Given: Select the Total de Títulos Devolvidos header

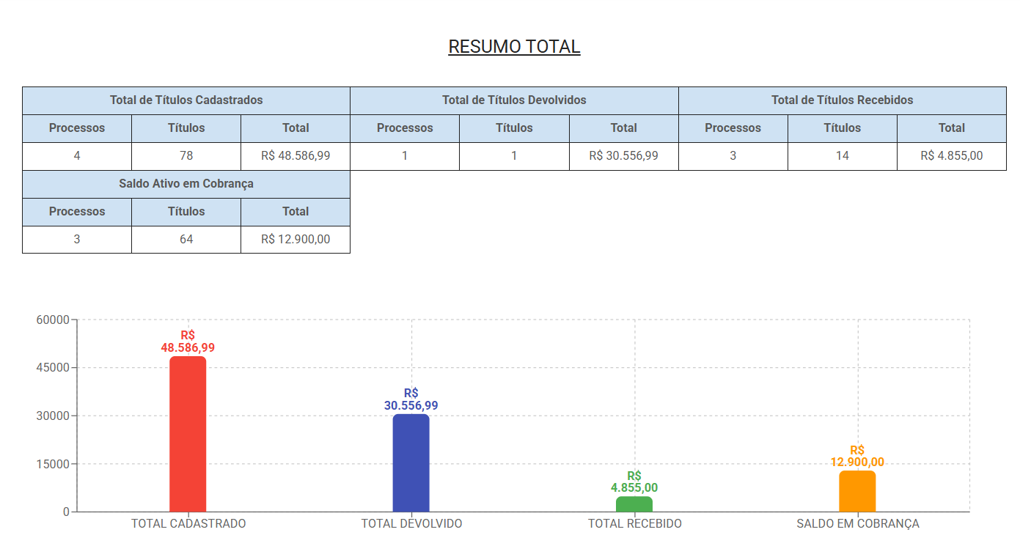Looking at the screenshot, I should click(x=514, y=100).
